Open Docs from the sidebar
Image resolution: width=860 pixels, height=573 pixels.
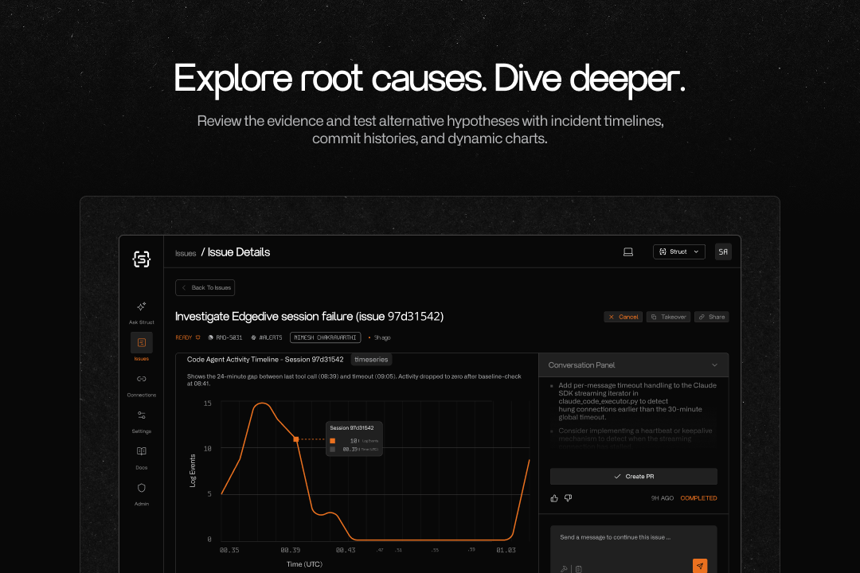tap(142, 458)
